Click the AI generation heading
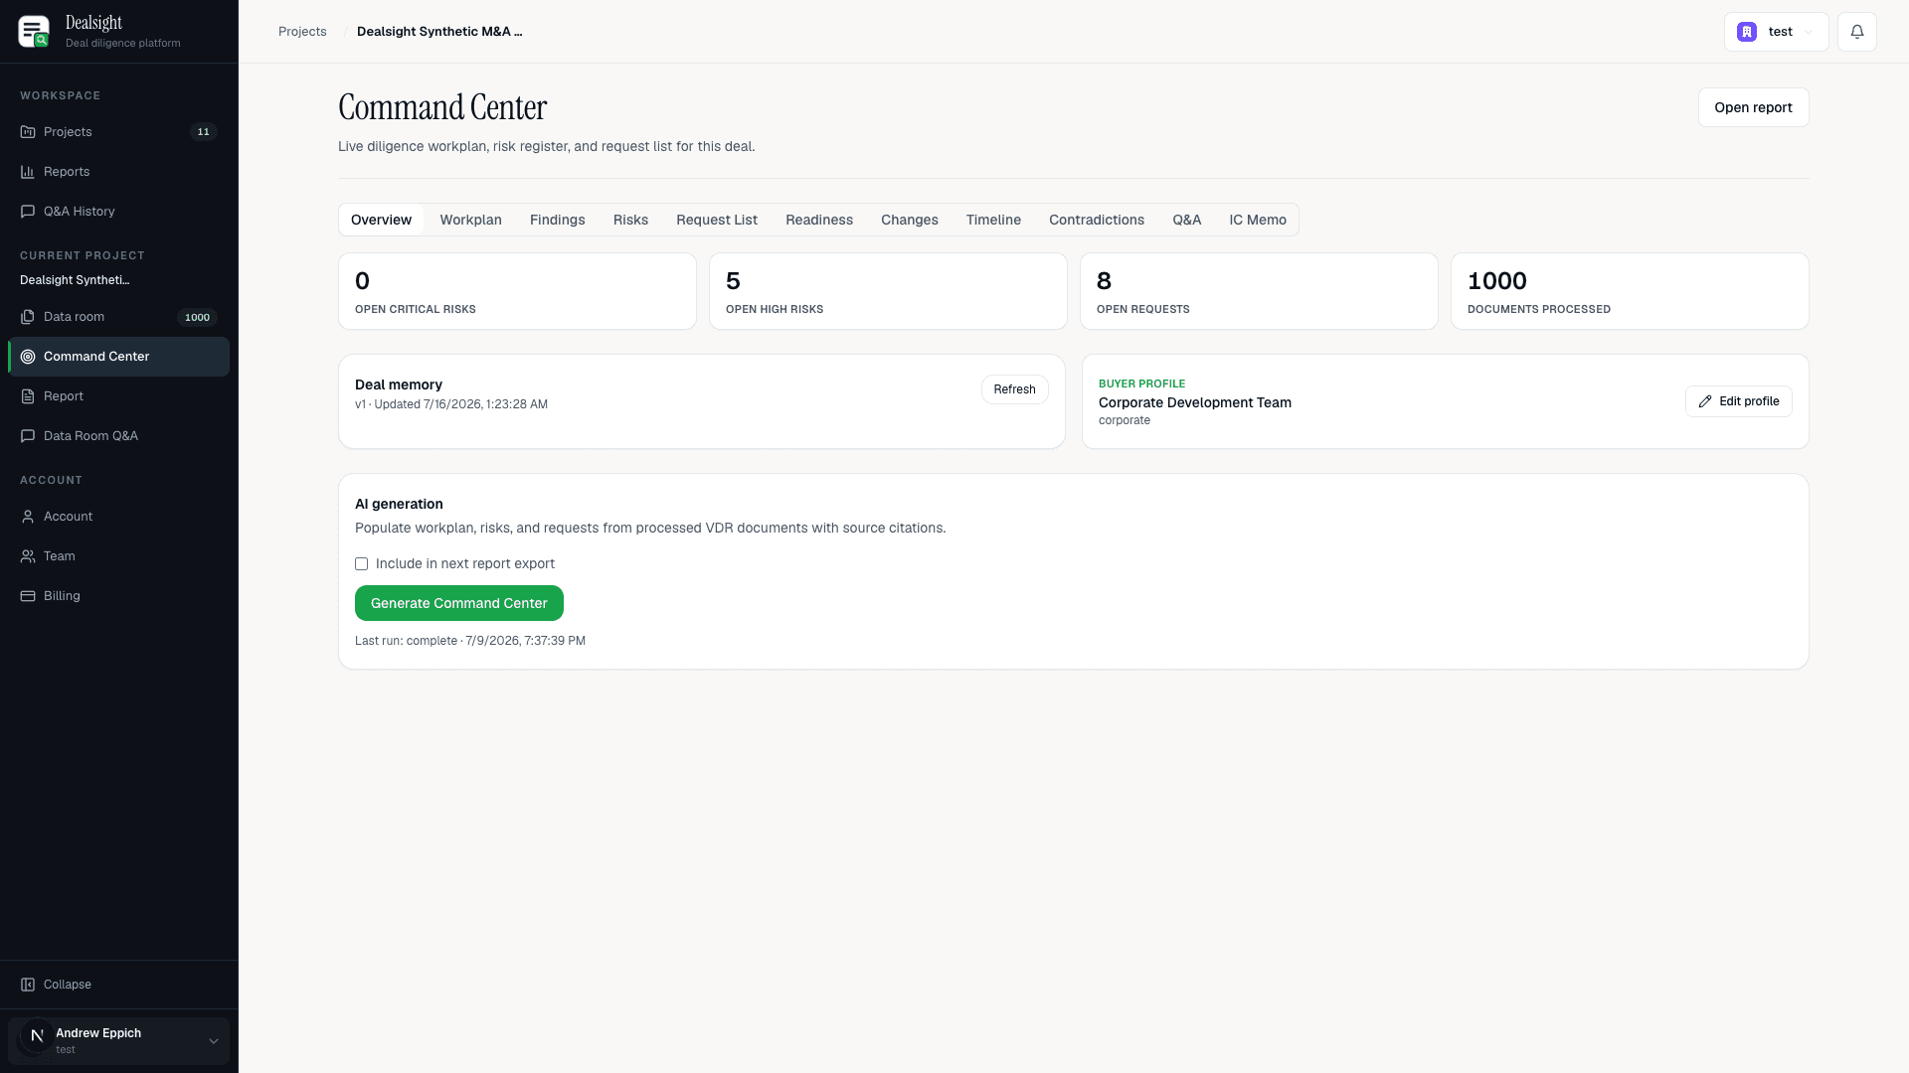1909x1073 pixels. pos(399,504)
